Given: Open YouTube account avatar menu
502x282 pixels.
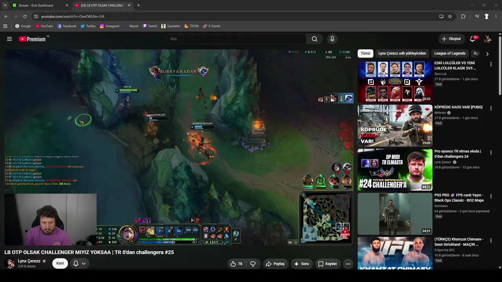Looking at the screenshot, I should coord(488,39).
